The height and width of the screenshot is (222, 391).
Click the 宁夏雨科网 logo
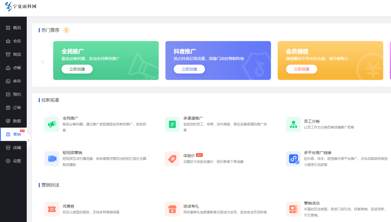21,6
